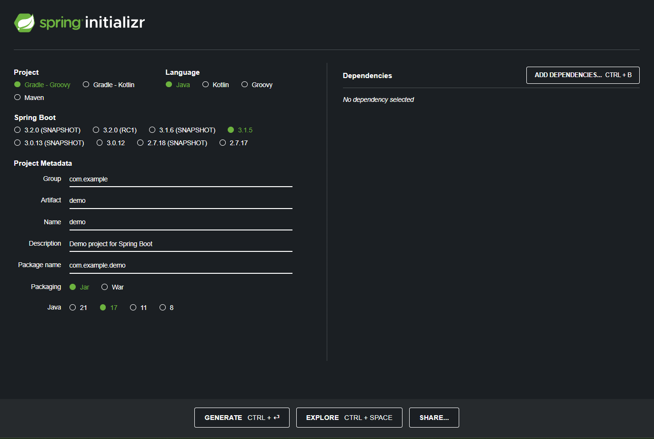Pick Groovy as the language
Screen dimensions: 654x439
257,85
